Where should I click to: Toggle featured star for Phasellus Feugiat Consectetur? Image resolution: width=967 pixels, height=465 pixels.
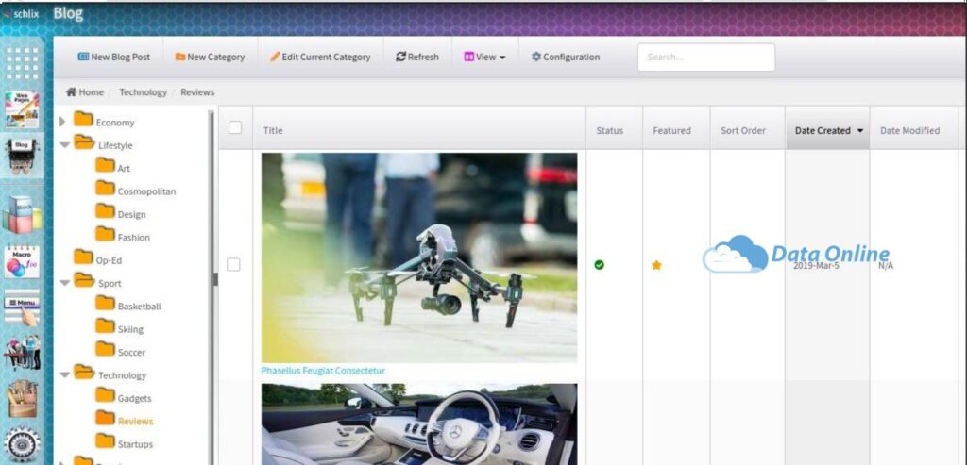[656, 265]
